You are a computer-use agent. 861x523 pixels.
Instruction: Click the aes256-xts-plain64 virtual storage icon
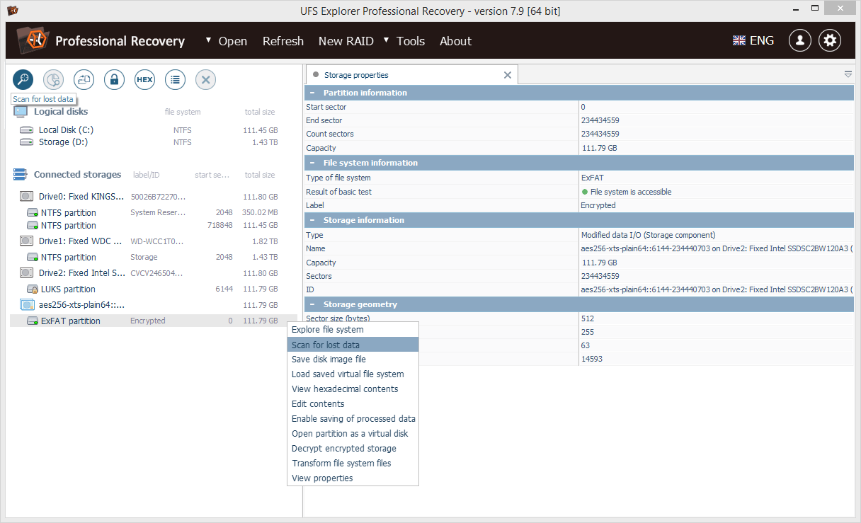click(x=26, y=304)
